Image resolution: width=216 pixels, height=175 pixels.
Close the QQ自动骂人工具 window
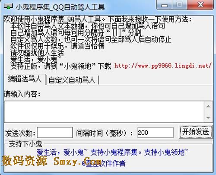(200, 5)
